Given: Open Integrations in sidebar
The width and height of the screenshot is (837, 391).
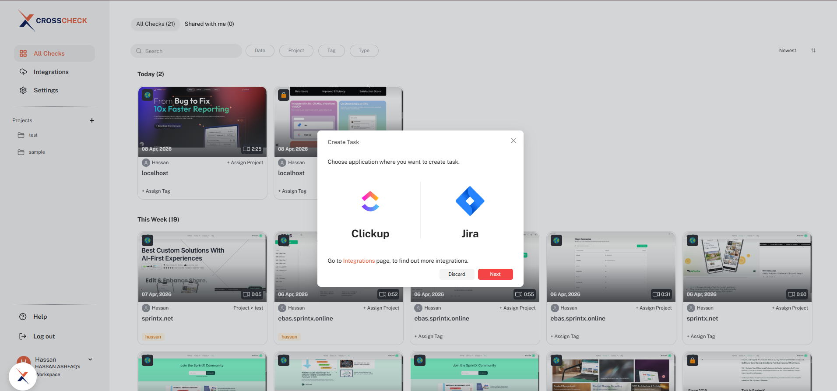Looking at the screenshot, I should click(51, 72).
